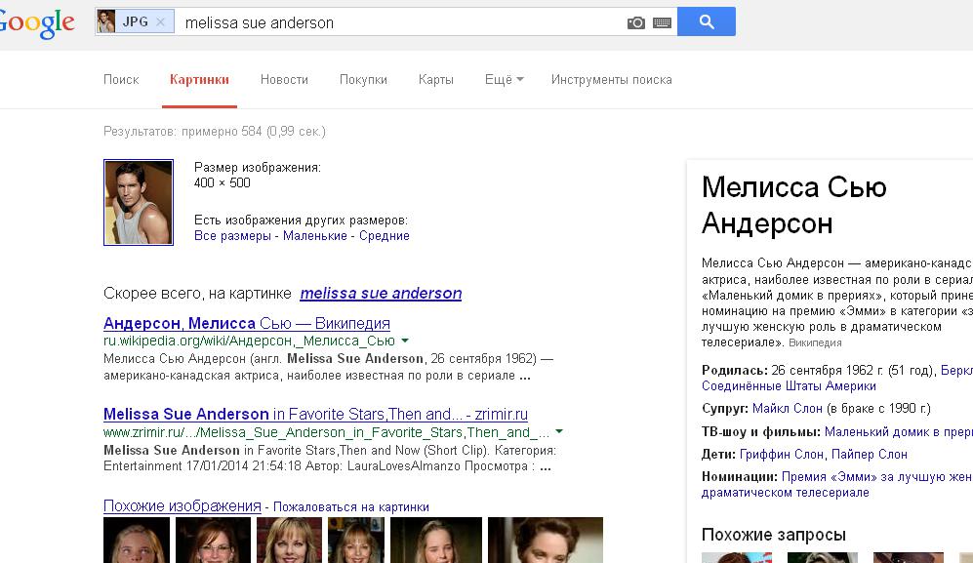The image size is (973, 563).
Task: Click the uploaded image thumbnail preview
Action: tap(139, 202)
